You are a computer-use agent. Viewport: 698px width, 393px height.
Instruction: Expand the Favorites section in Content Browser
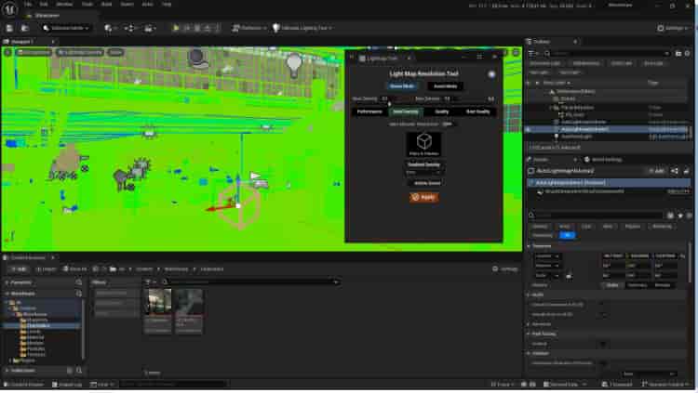[7, 282]
